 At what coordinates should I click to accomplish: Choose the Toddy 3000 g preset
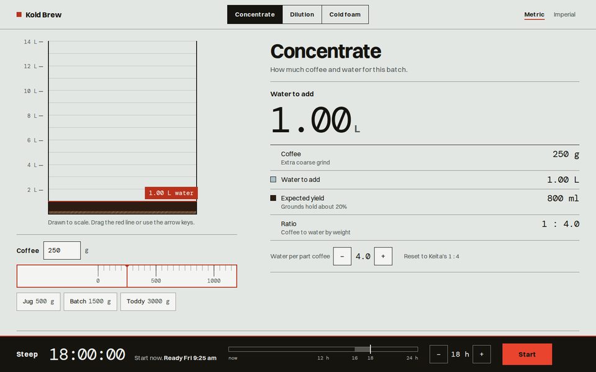(x=148, y=301)
